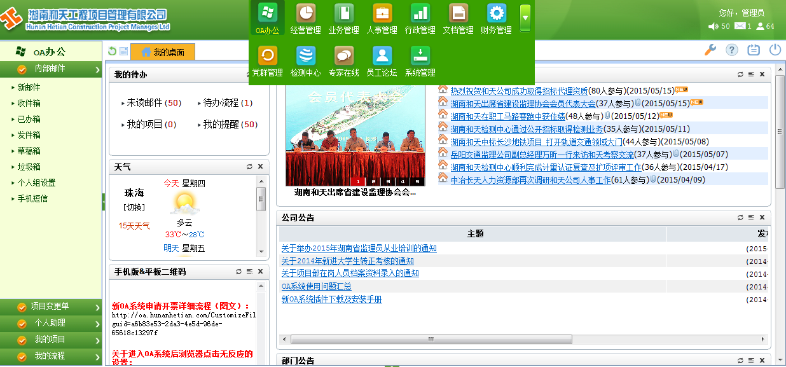This screenshot has height=367, width=786.
Task: Switch to the 我的桌面 tab
Action: [163, 52]
